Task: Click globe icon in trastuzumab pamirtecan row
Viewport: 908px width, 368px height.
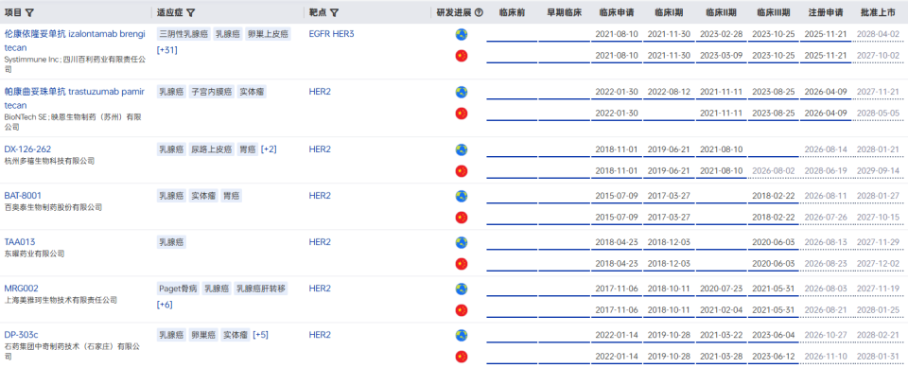Action: coord(462,92)
